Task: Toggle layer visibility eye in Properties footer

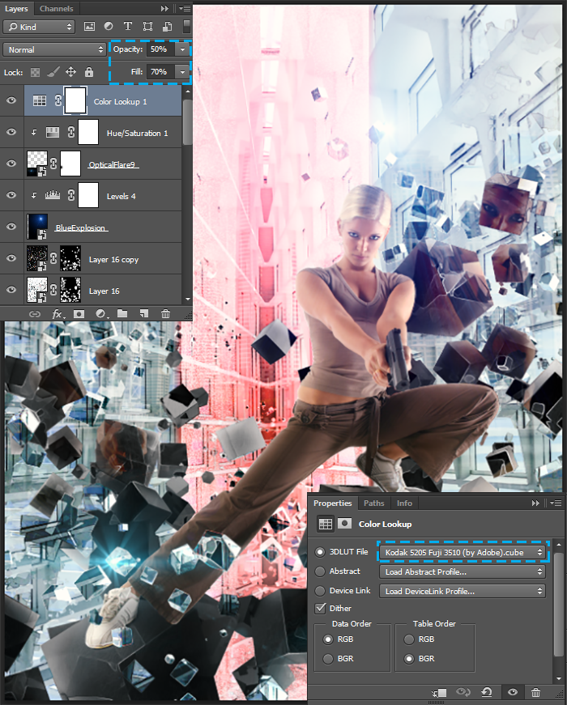Action: (512, 692)
